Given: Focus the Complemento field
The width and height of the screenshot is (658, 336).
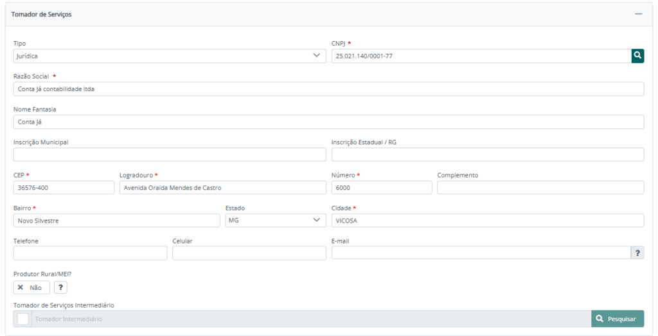Looking at the screenshot, I should click(540, 187).
